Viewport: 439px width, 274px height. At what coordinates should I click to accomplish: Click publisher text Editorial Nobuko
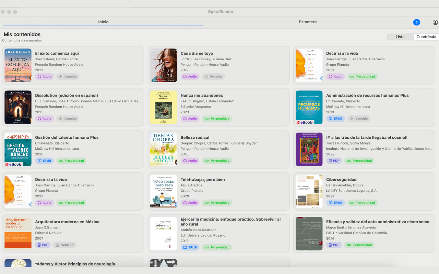pyautogui.click(x=48, y=233)
